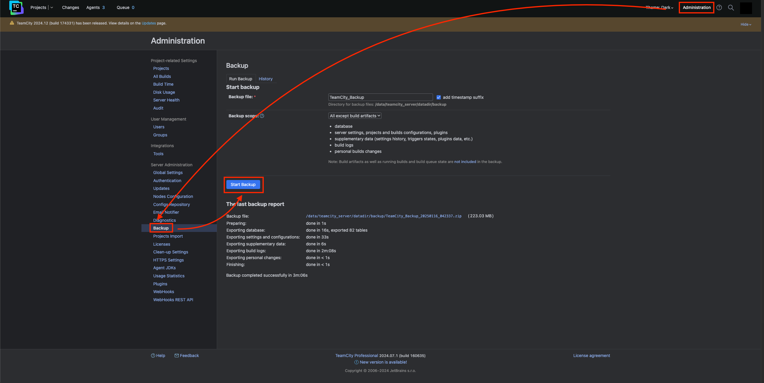
Task: Open Groups in sidebar
Action: [x=160, y=135]
